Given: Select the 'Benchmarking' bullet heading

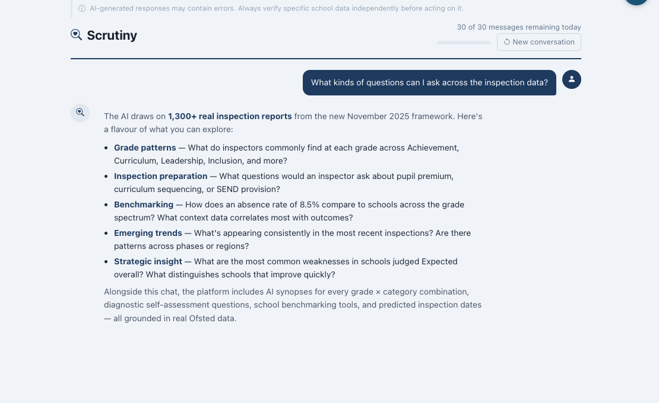Looking at the screenshot, I should coord(143,204).
